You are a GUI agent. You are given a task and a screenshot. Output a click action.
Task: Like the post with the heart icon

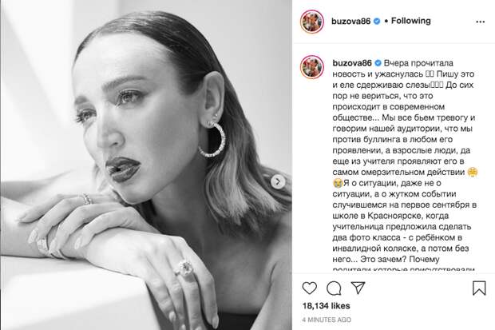click(x=310, y=288)
